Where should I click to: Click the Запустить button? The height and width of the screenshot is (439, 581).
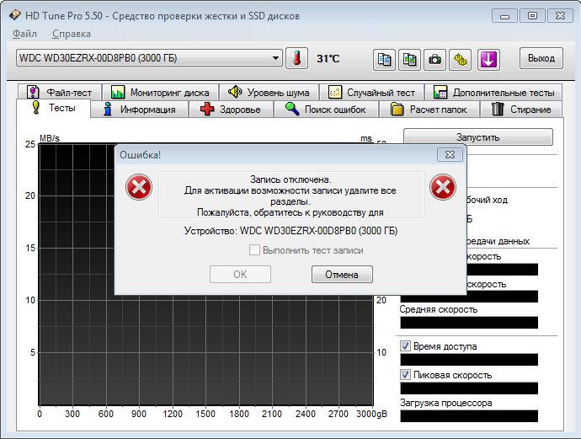click(x=478, y=137)
